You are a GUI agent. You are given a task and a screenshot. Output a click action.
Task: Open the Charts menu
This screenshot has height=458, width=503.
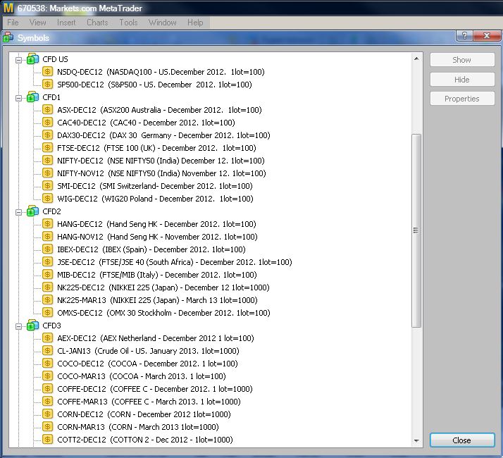[97, 23]
